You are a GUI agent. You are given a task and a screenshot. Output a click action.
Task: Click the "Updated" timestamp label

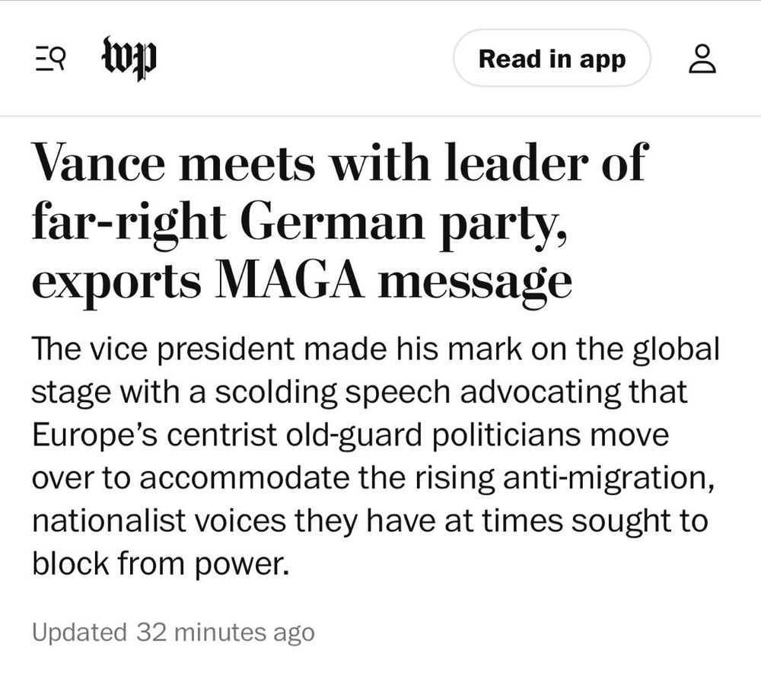click(x=79, y=632)
